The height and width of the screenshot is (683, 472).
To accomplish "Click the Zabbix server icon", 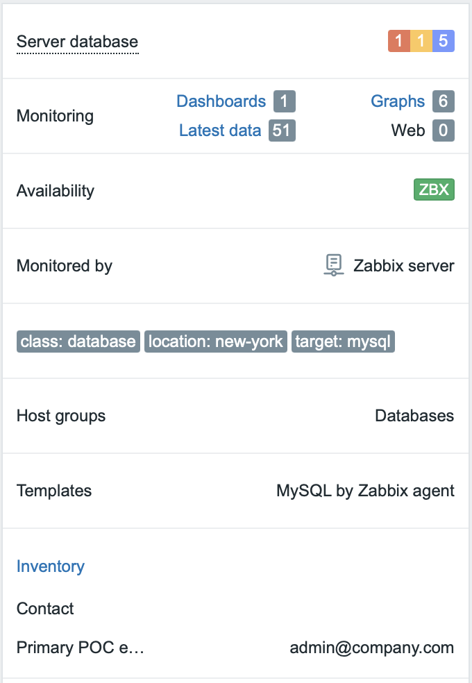I will pos(334,265).
